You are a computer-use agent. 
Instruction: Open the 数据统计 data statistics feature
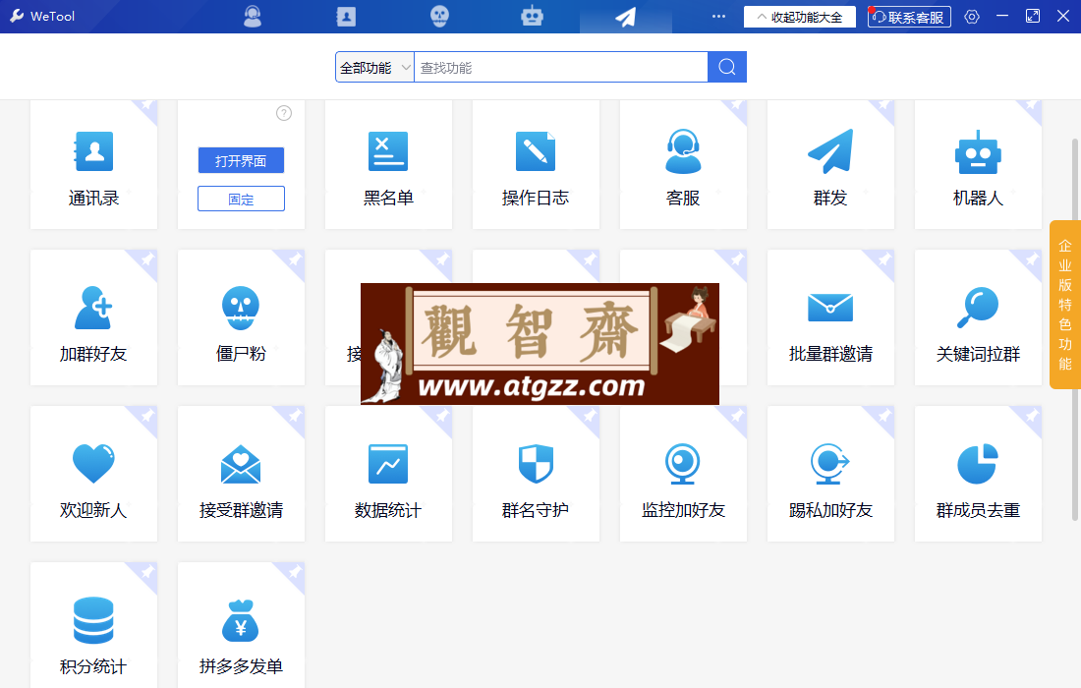(388, 475)
